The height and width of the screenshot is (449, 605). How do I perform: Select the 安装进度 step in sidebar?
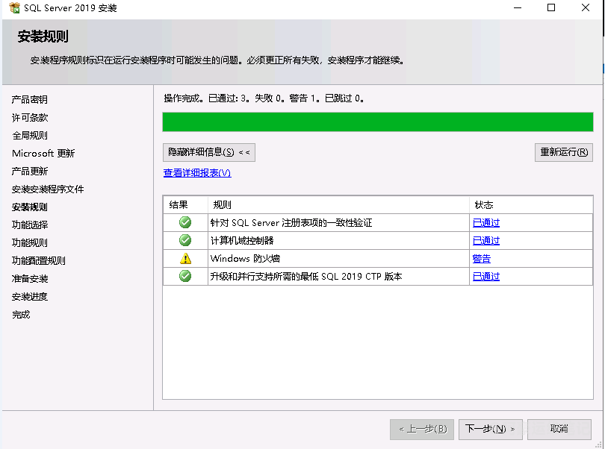30,296
